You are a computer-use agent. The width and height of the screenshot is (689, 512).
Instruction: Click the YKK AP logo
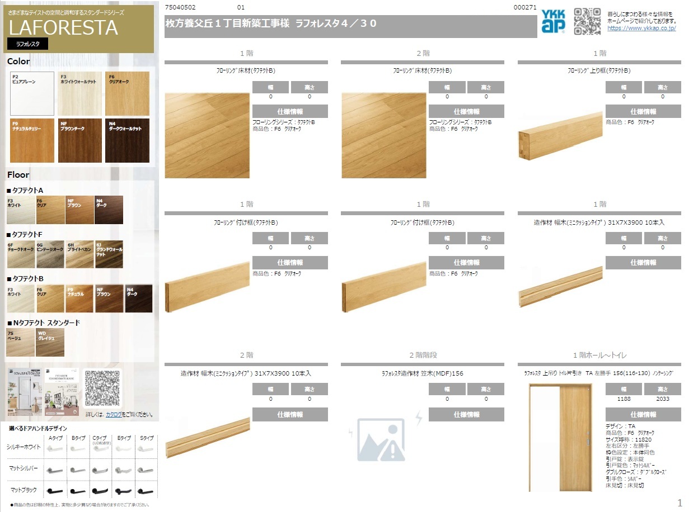[x=554, y=22]
